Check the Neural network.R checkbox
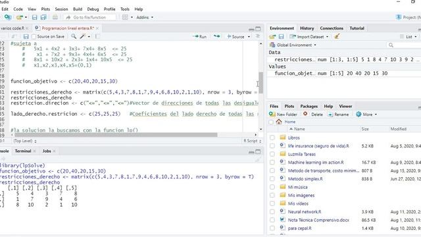Screen dimensions: 421x237 (x=272, y=212)
